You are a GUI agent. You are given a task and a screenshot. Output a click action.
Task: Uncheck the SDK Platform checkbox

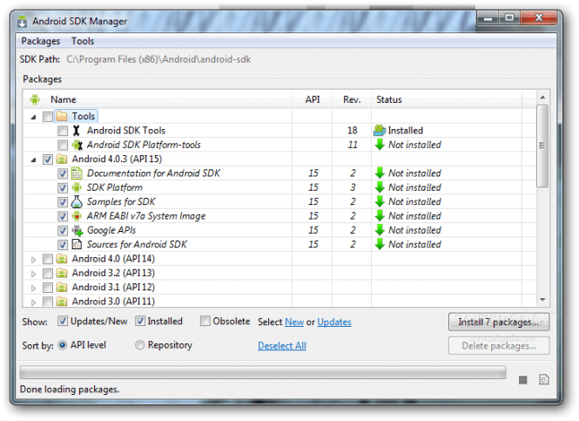[x=63, y=187]
